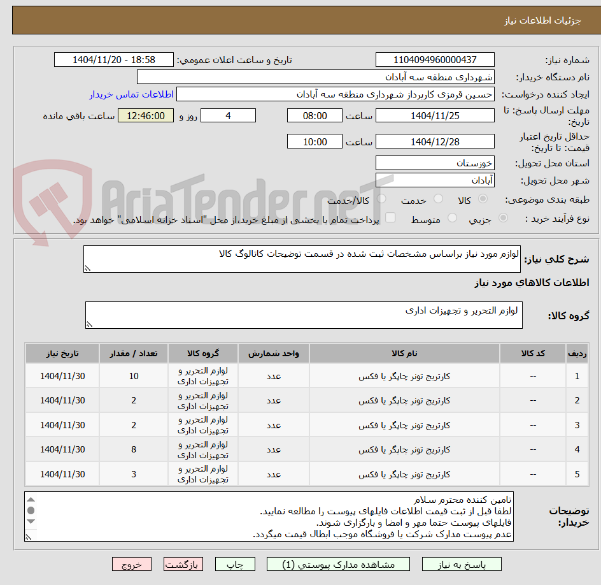Click the گروه کالا column header in table
601x585 pixels.
click(x=202, y=353)
